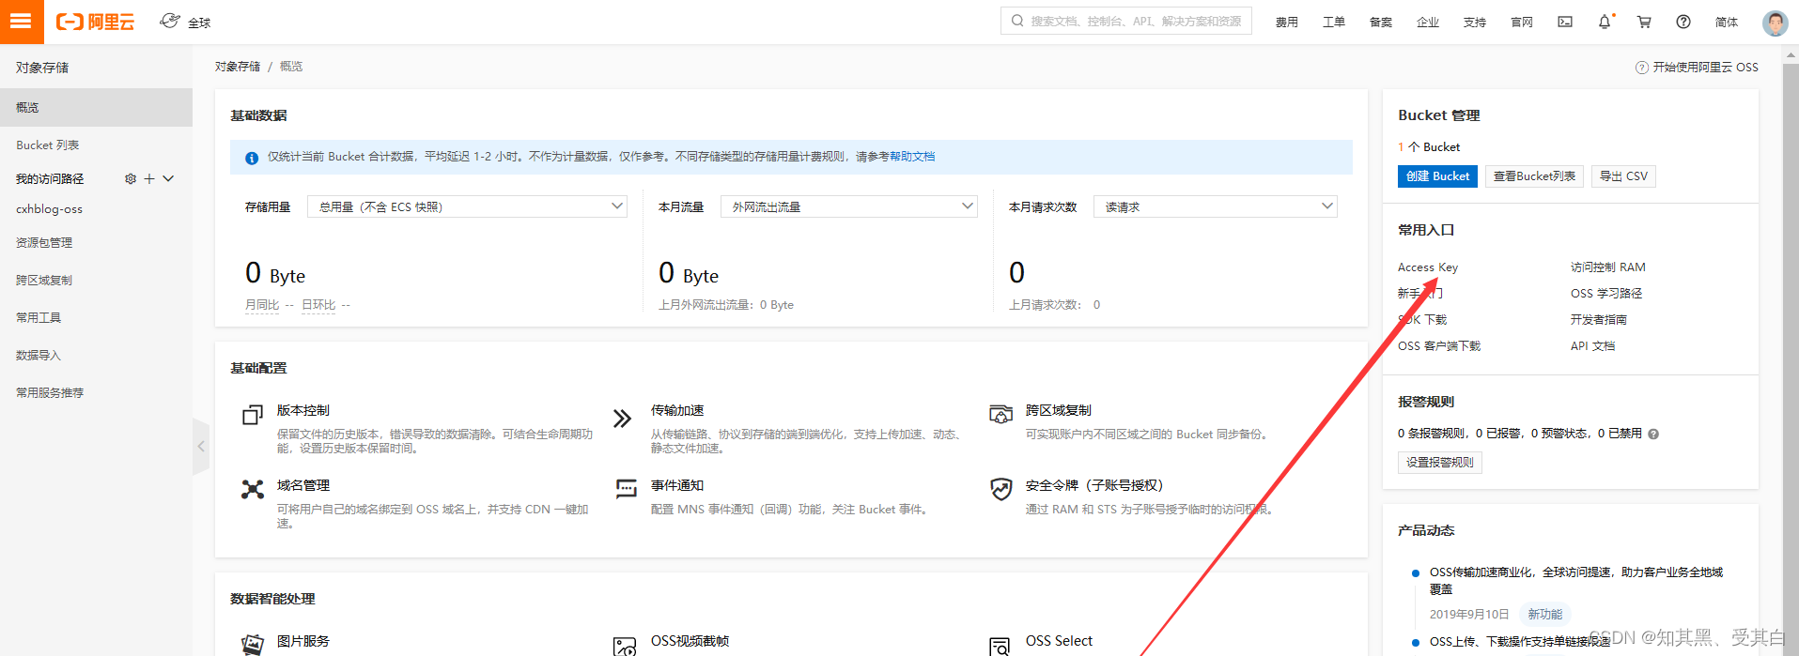Open the shopping cart icon

click(1644, 22)
